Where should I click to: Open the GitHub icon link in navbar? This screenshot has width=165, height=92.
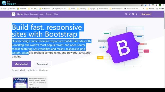tap(126, 14)
